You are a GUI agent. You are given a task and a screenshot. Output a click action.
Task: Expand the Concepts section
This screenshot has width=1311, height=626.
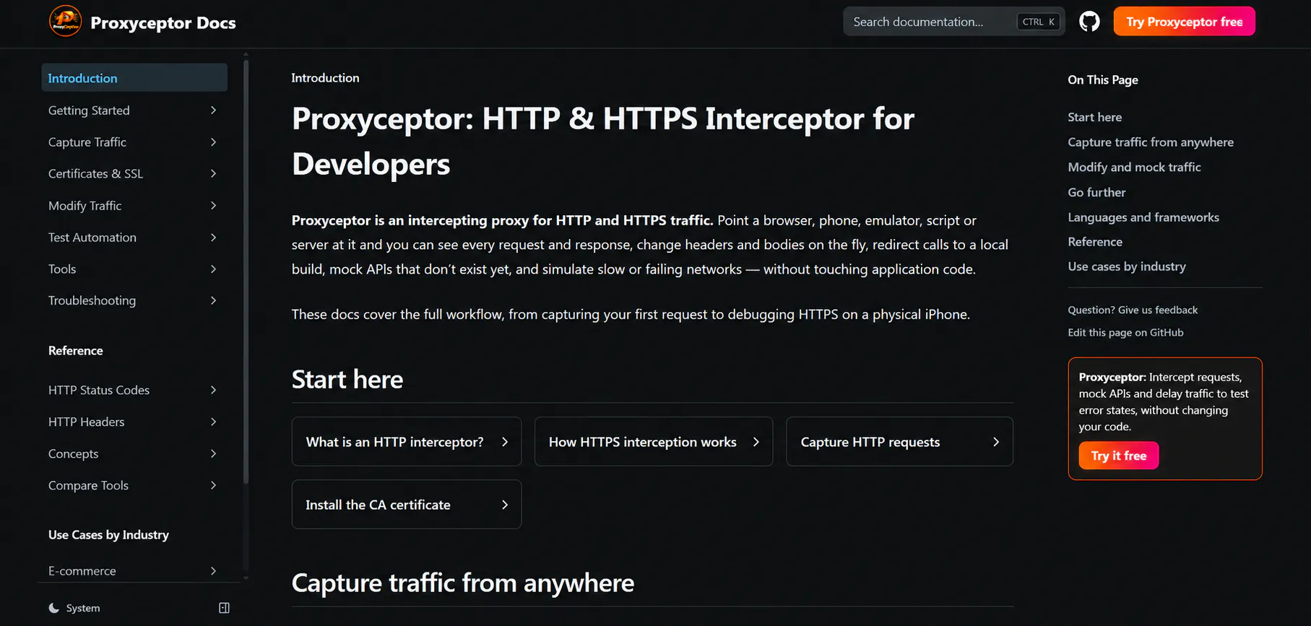tap(134, 453)
